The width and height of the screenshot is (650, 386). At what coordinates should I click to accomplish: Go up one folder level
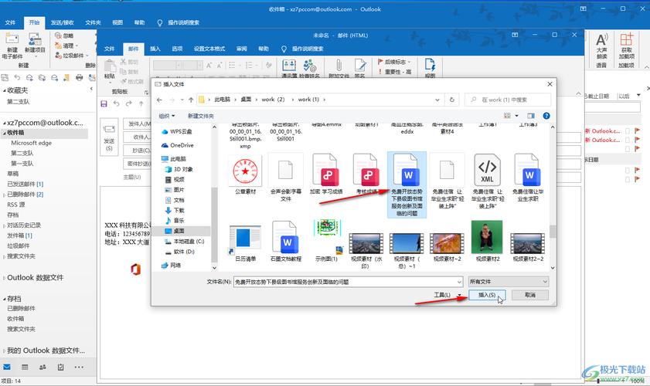[190, 100]
